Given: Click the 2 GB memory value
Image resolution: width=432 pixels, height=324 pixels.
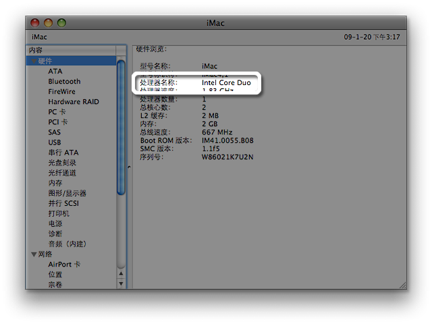Looking at the screenshot, I should 210,124.
